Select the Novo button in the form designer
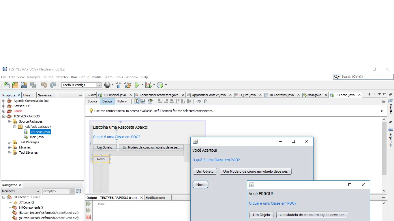 (101, 159)
